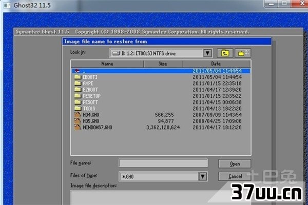Image resolution: width=308 pixels, height=205 pixels.
Task: Click the size value 566,255
Action: 164,115
